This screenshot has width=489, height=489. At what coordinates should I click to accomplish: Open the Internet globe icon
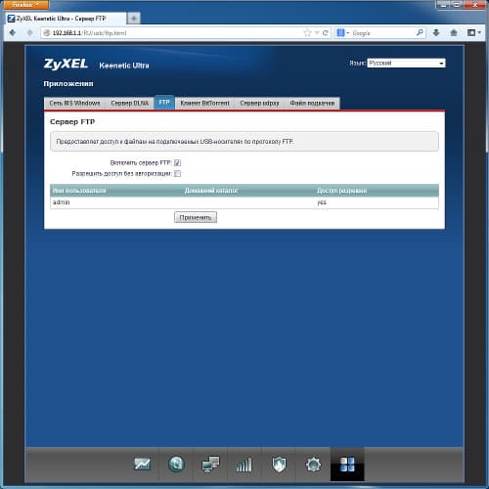pos(176,465)
